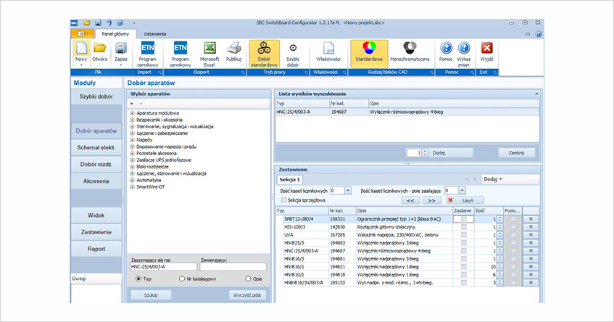Open Właściwości properties icon
Image resolution: width=614 pixels, height=322 pixels.
click(x=328, y=53)
